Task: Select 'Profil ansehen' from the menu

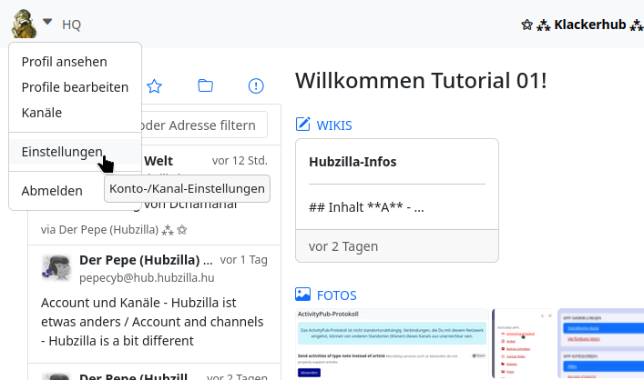Action: tap(64, 62)
